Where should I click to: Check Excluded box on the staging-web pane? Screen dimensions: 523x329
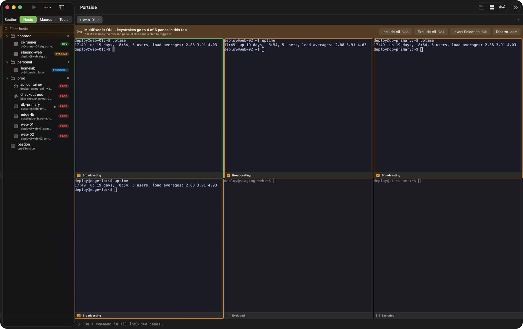(x=228, y=316)
